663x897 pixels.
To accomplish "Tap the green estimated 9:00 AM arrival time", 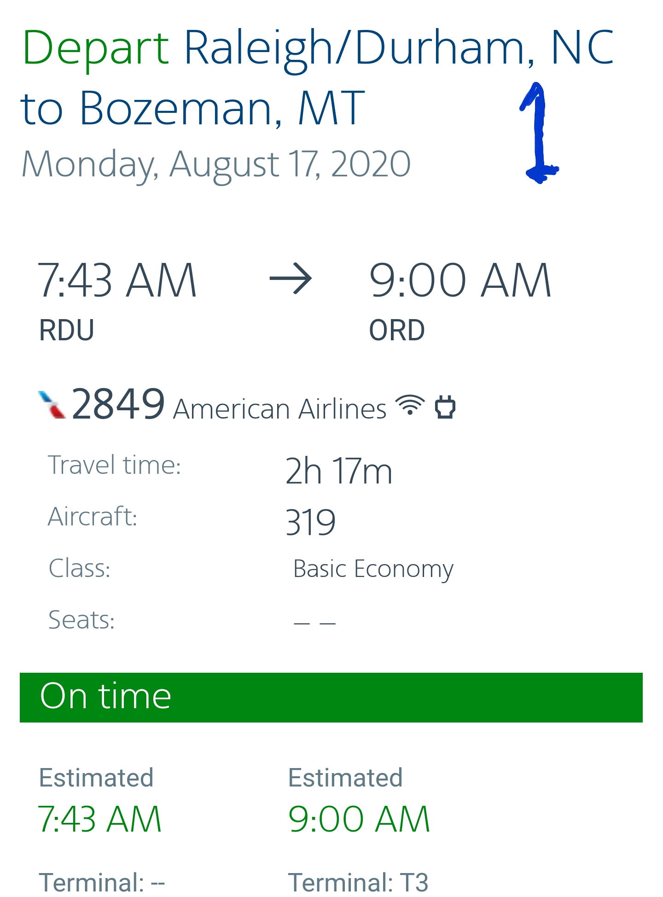I will (x=359, y=819).
